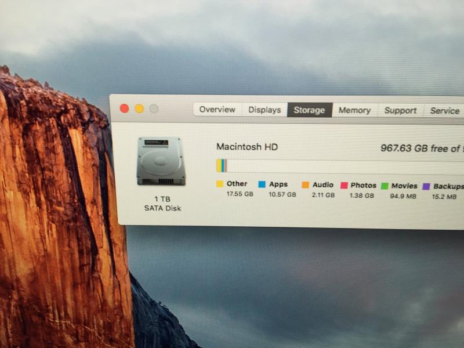The height and width of the screenshot is (348, 464).
Task: Click the yellow Other legend swatch
Action: pos(220,184)
